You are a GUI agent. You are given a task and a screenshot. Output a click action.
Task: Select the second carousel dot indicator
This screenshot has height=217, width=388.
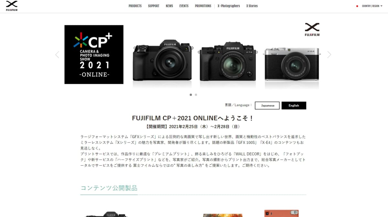196,95
